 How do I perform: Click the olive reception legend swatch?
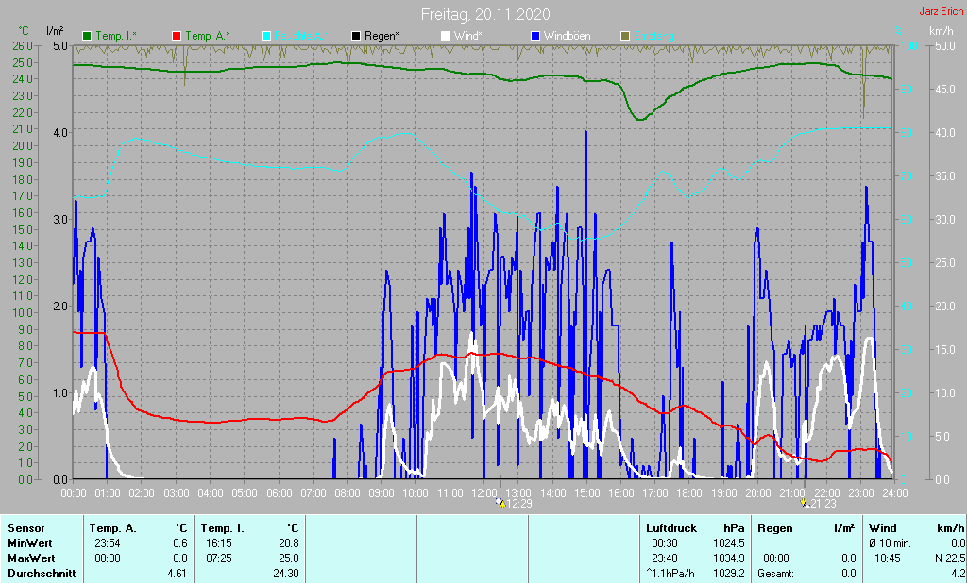(624, 36)
